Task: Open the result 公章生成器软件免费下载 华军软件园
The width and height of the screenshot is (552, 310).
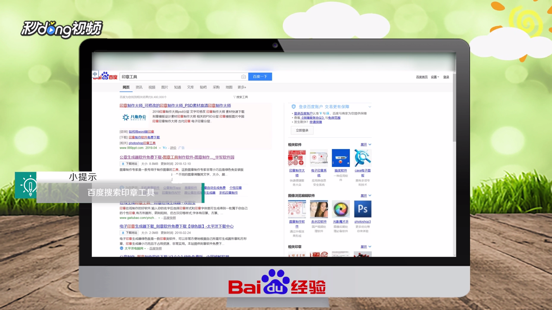Action: pyautogui.click(x=177, y=158)
